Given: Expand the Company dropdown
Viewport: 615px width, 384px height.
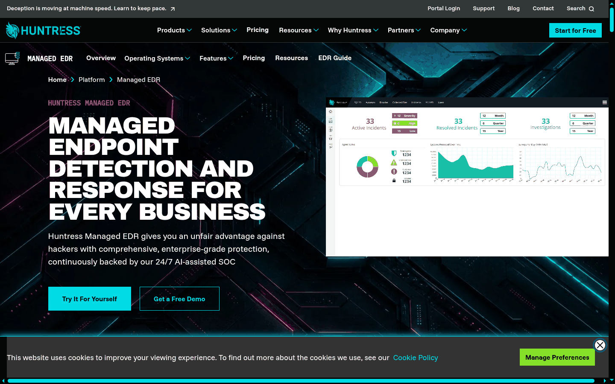Looking at the screenshot, I should point(448,30).
